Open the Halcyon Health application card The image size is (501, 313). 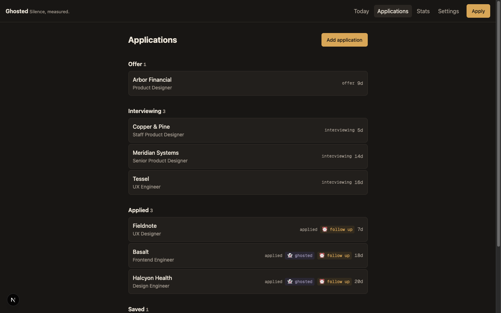[x=248, y=282]
